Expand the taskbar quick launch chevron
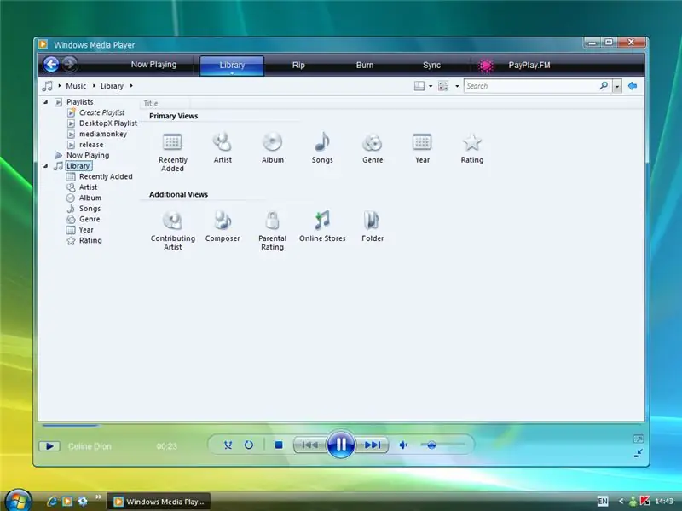The height and width of the screenshot is (511, 682). click(x=98, y=497)
